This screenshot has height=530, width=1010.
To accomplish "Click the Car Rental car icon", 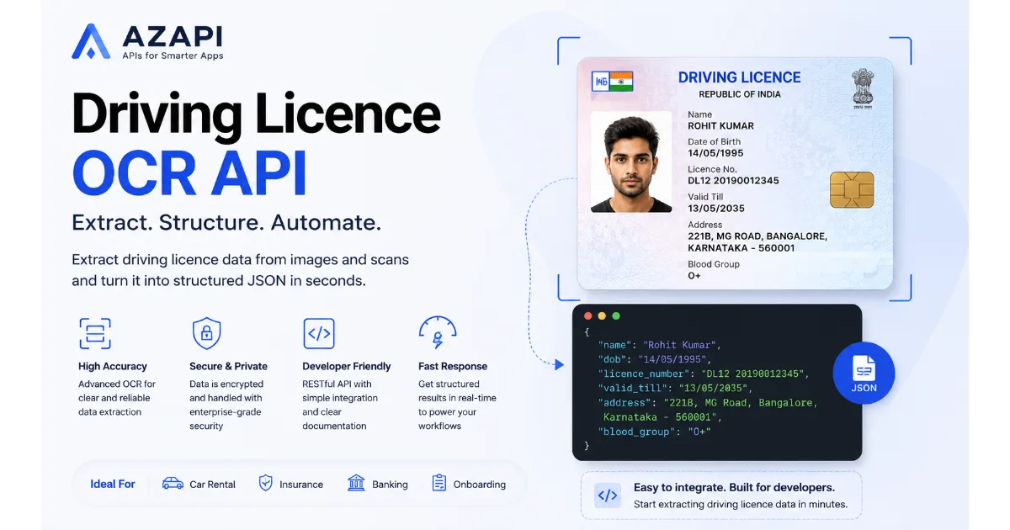I will point(173,483).
